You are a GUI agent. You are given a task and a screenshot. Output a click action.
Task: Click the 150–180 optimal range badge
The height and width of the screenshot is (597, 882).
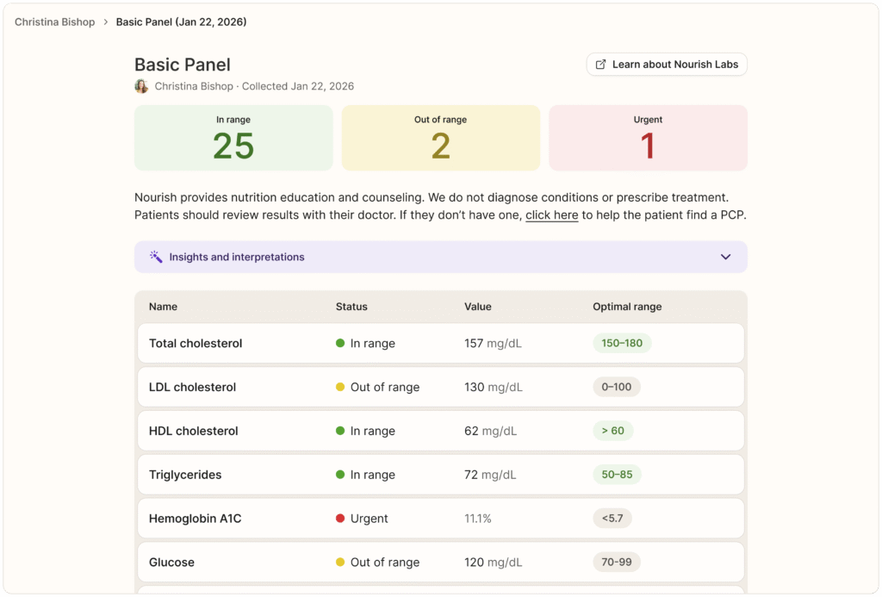pyautogui.click(x=622, y=343)
